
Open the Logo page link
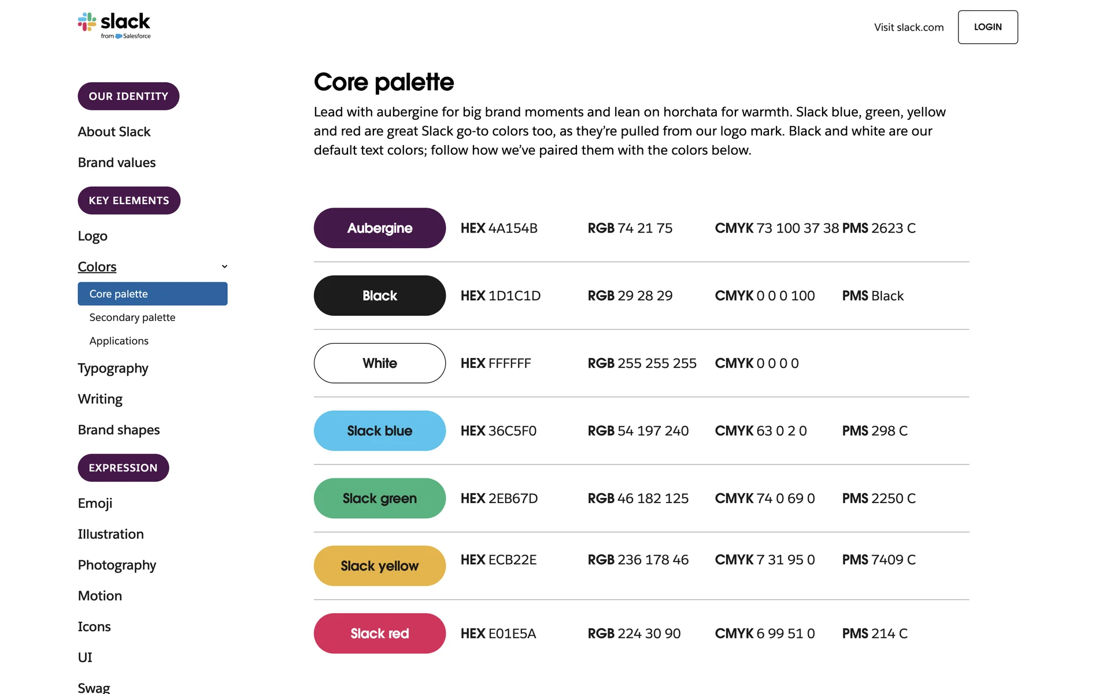pos(92,236)
